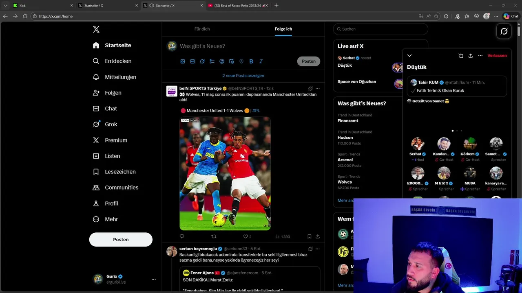Add location tag in composer
This screenshot has height=293, width=522.
pos(241,61)
